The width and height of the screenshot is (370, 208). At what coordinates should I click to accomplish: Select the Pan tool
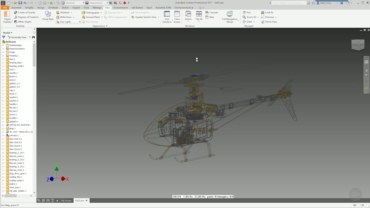247,12
